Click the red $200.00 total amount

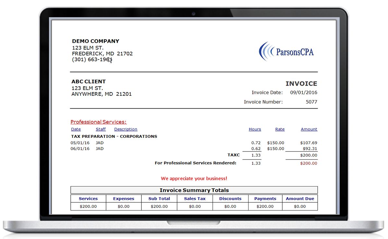coord(309,163)
